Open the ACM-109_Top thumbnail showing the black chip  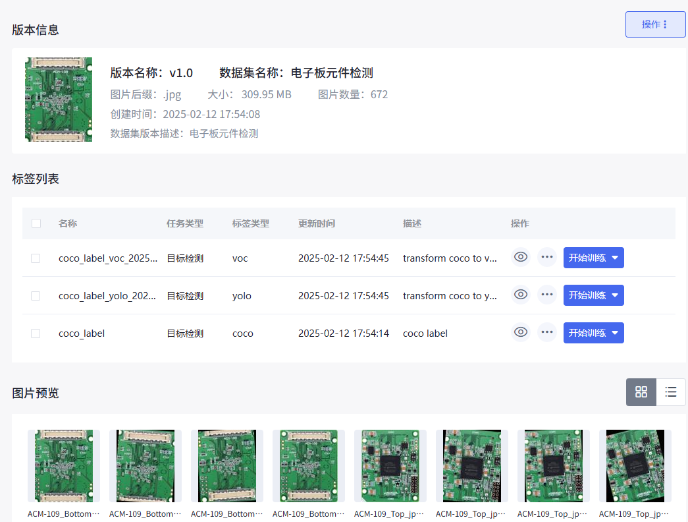tap(390, 465)
